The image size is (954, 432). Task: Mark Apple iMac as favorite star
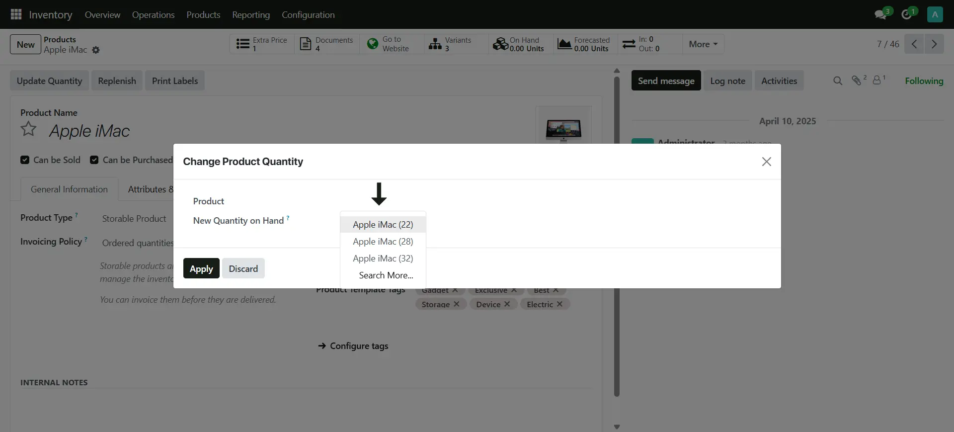(x=28, y=129)
